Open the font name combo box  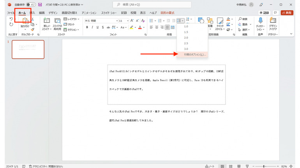click(x=101, y=21)
